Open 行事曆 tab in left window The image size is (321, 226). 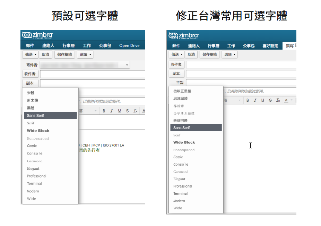69,45
